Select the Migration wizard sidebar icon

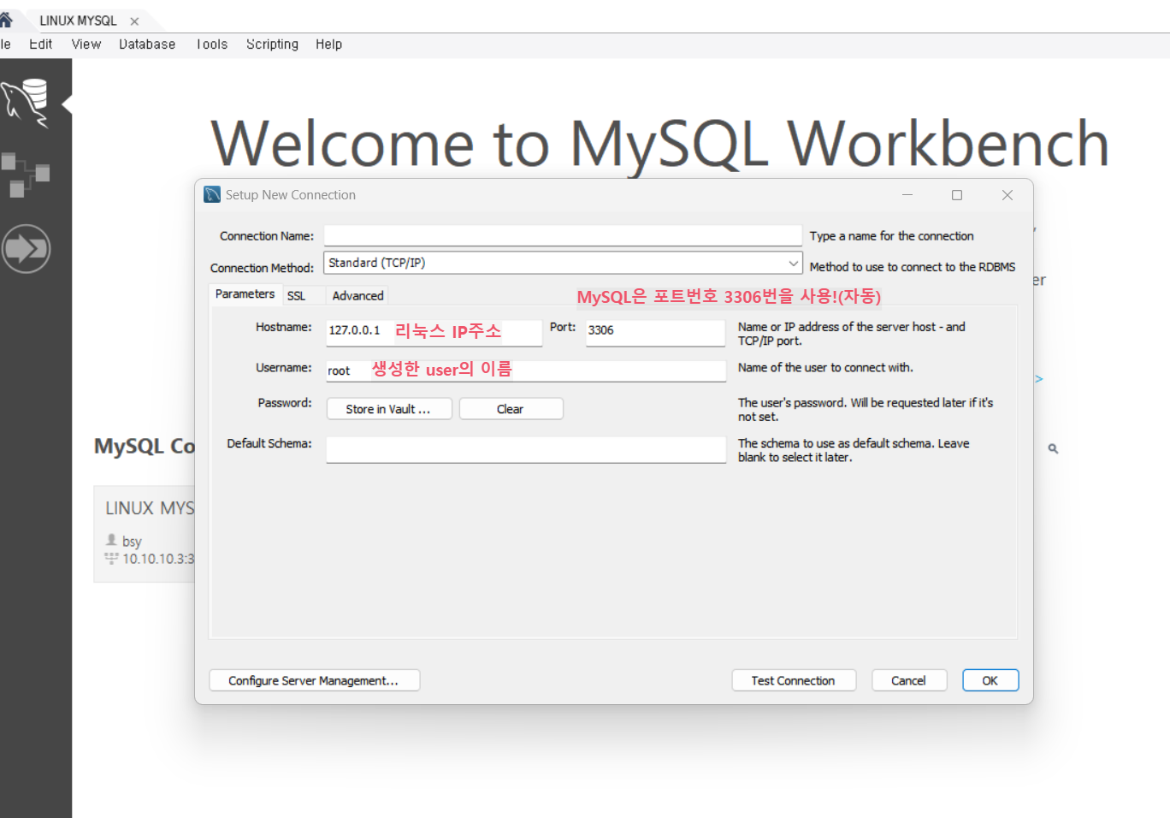pyautogui.click(x=26, y=249)
